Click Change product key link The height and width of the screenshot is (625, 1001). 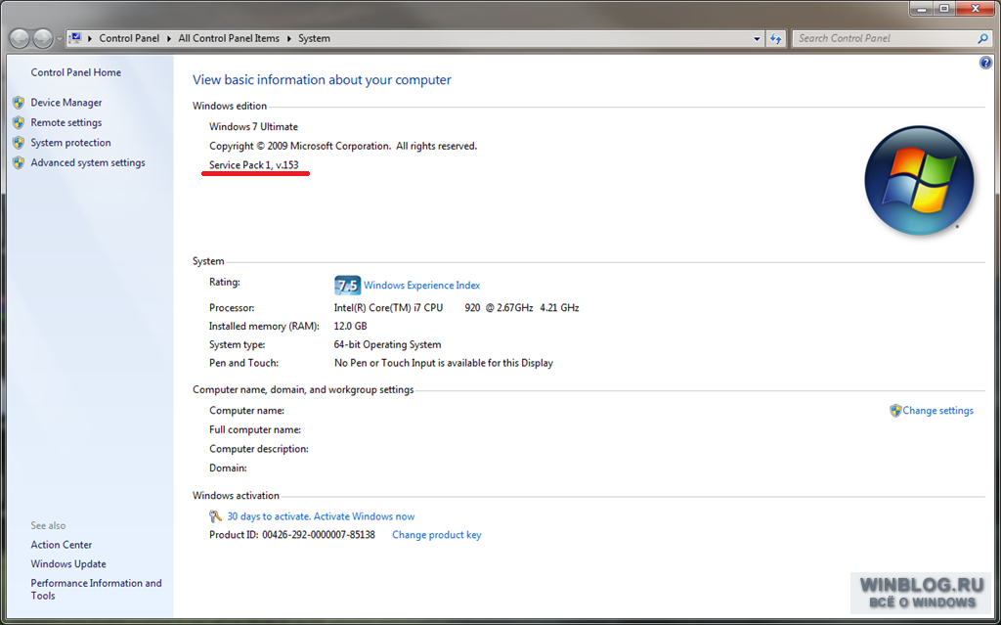coord(437,535)
